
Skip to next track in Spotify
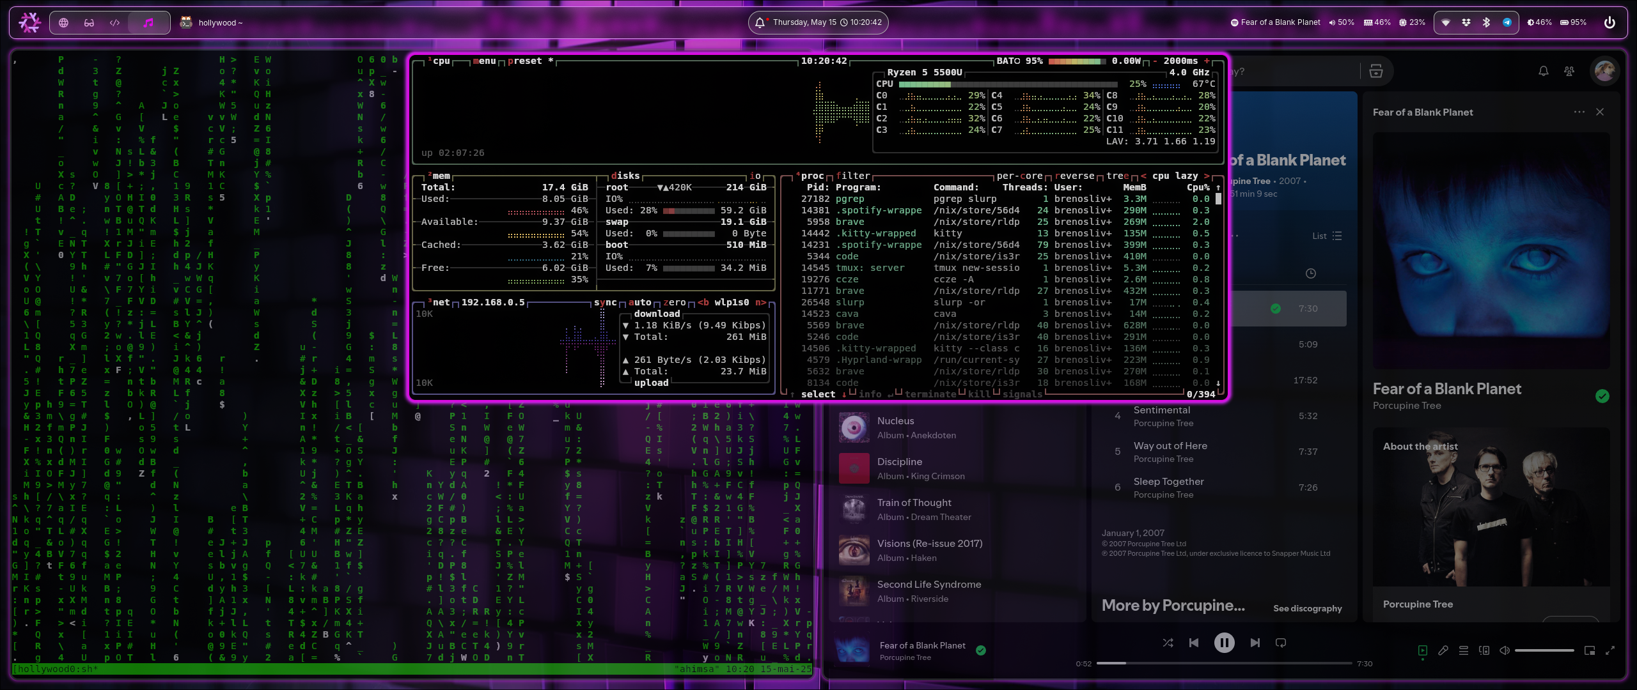coord(1255,643)
